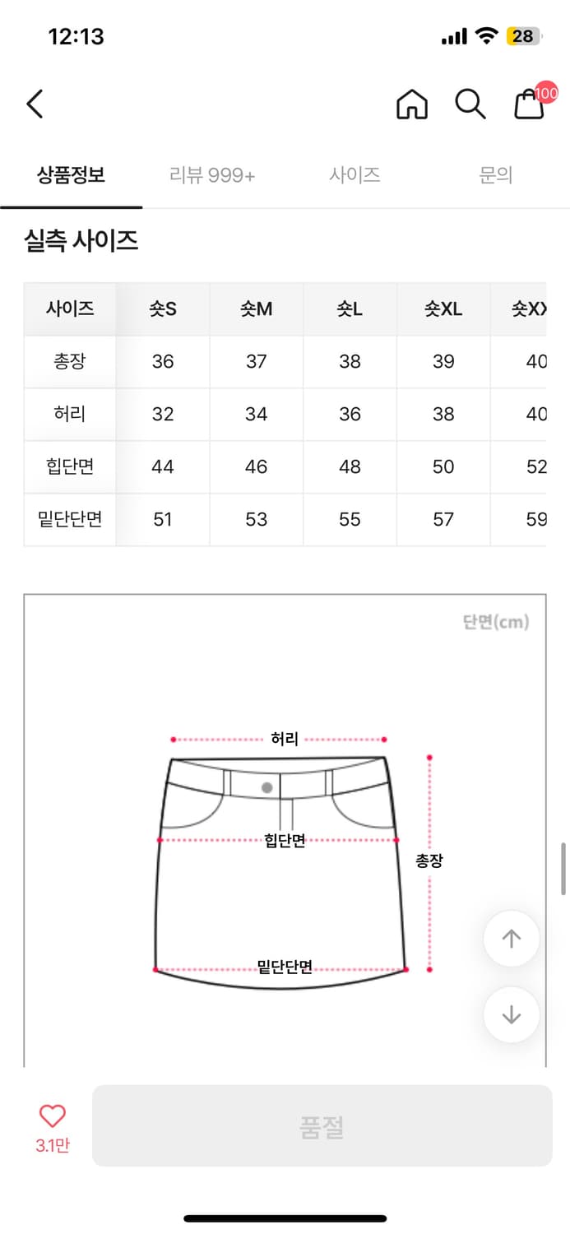570x1234 pixels.
Task: Switch to the 리뷰 999+ tab
Action: [x=212, y=175]
